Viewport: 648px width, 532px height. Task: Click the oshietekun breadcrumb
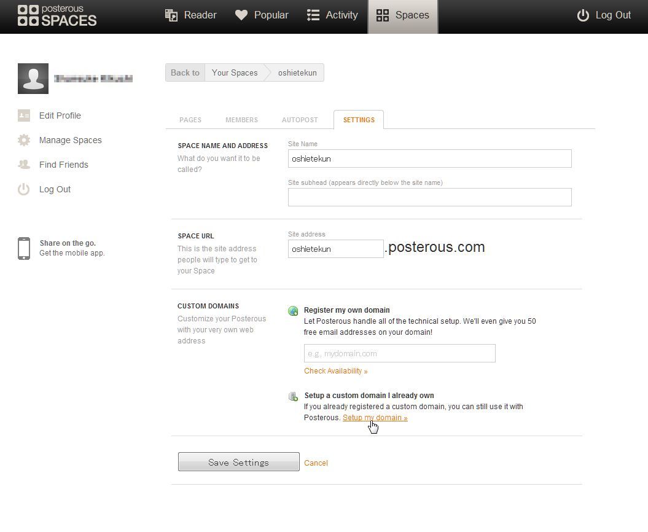297,72
